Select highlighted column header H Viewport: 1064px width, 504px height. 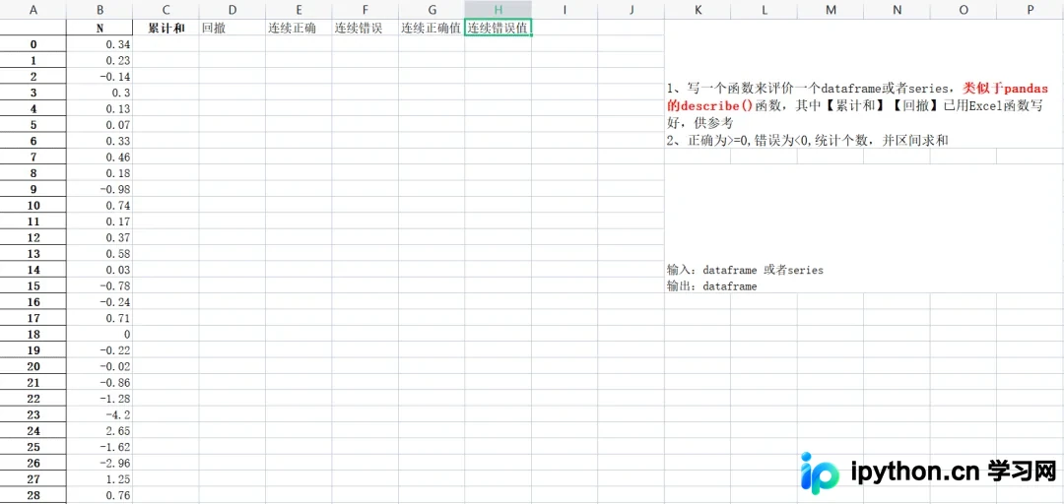499,10
